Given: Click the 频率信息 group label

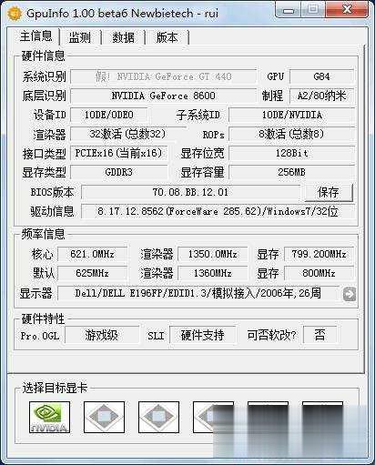Looking at the screenshot, I should 43,234.
